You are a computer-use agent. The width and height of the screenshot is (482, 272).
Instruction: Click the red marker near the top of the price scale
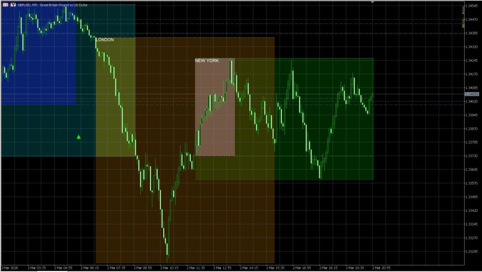click(463, 18)
